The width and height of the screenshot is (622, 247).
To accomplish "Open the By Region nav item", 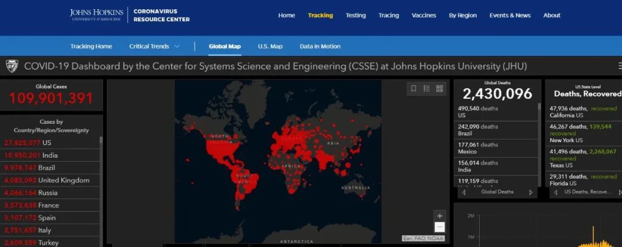I will (x=462, y=16).
